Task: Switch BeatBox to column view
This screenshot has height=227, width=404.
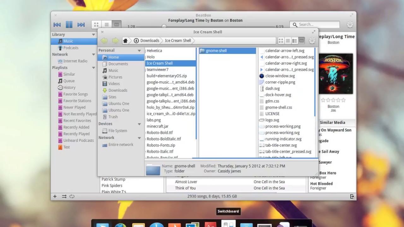Action: (116, 25)
